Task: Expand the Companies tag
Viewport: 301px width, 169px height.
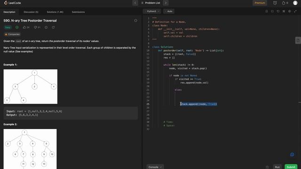Action: [12, 34]
